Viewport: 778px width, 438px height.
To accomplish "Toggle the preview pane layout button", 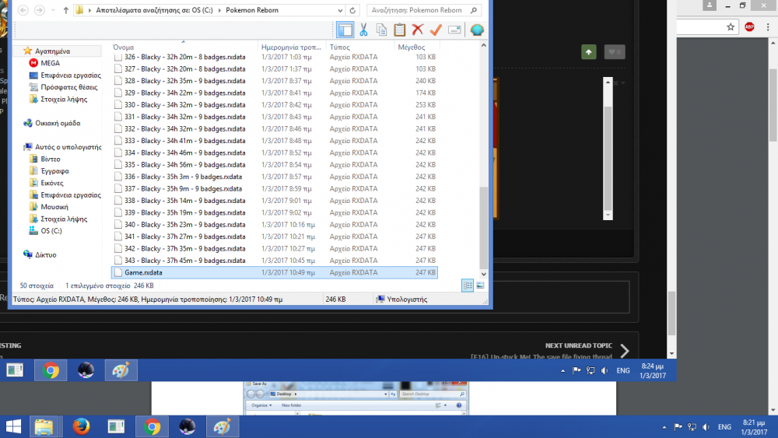I will coord(345,30).
